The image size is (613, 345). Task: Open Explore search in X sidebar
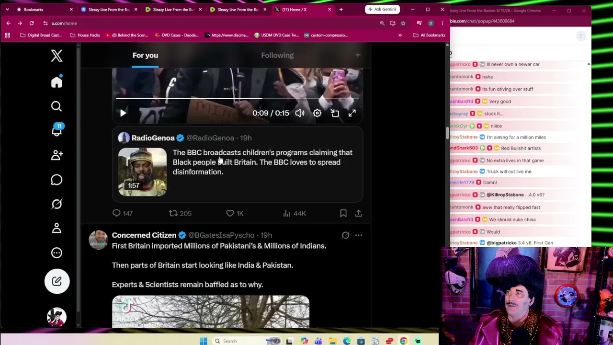(x=57, y=106)
